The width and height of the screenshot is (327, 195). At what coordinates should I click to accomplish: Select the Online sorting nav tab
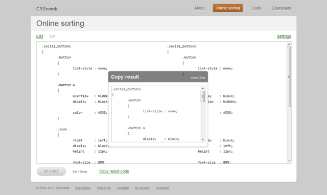(x=228, y=8)
